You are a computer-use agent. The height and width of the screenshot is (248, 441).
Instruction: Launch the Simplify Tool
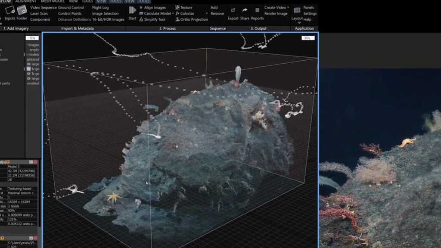(154, 19)
